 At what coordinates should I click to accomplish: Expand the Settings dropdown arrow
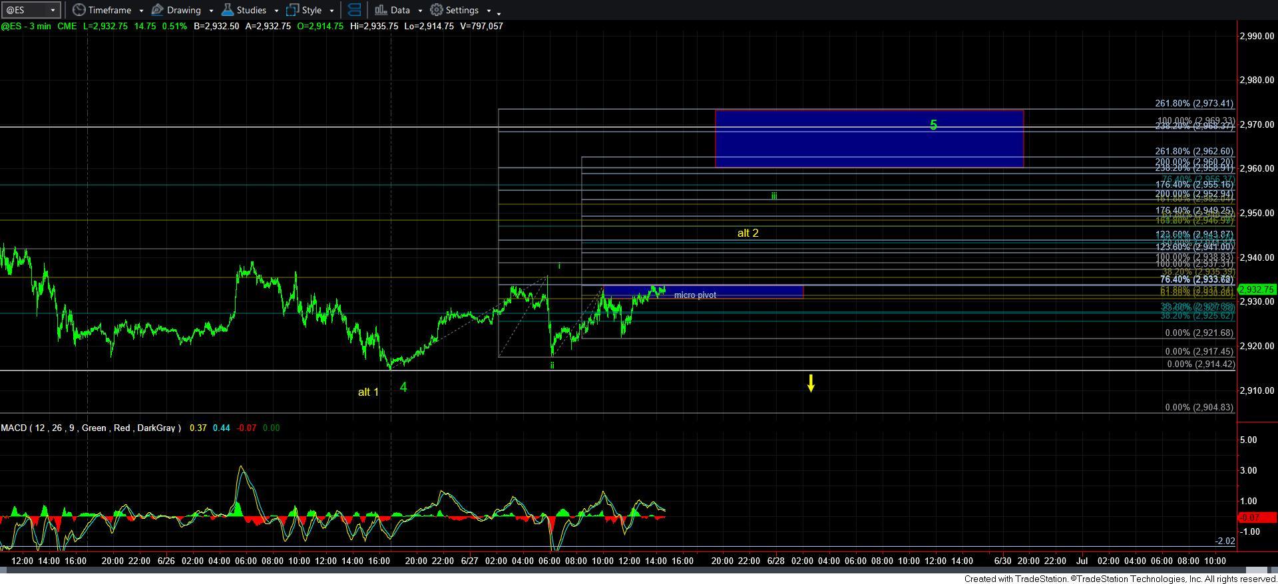[489, 11]
